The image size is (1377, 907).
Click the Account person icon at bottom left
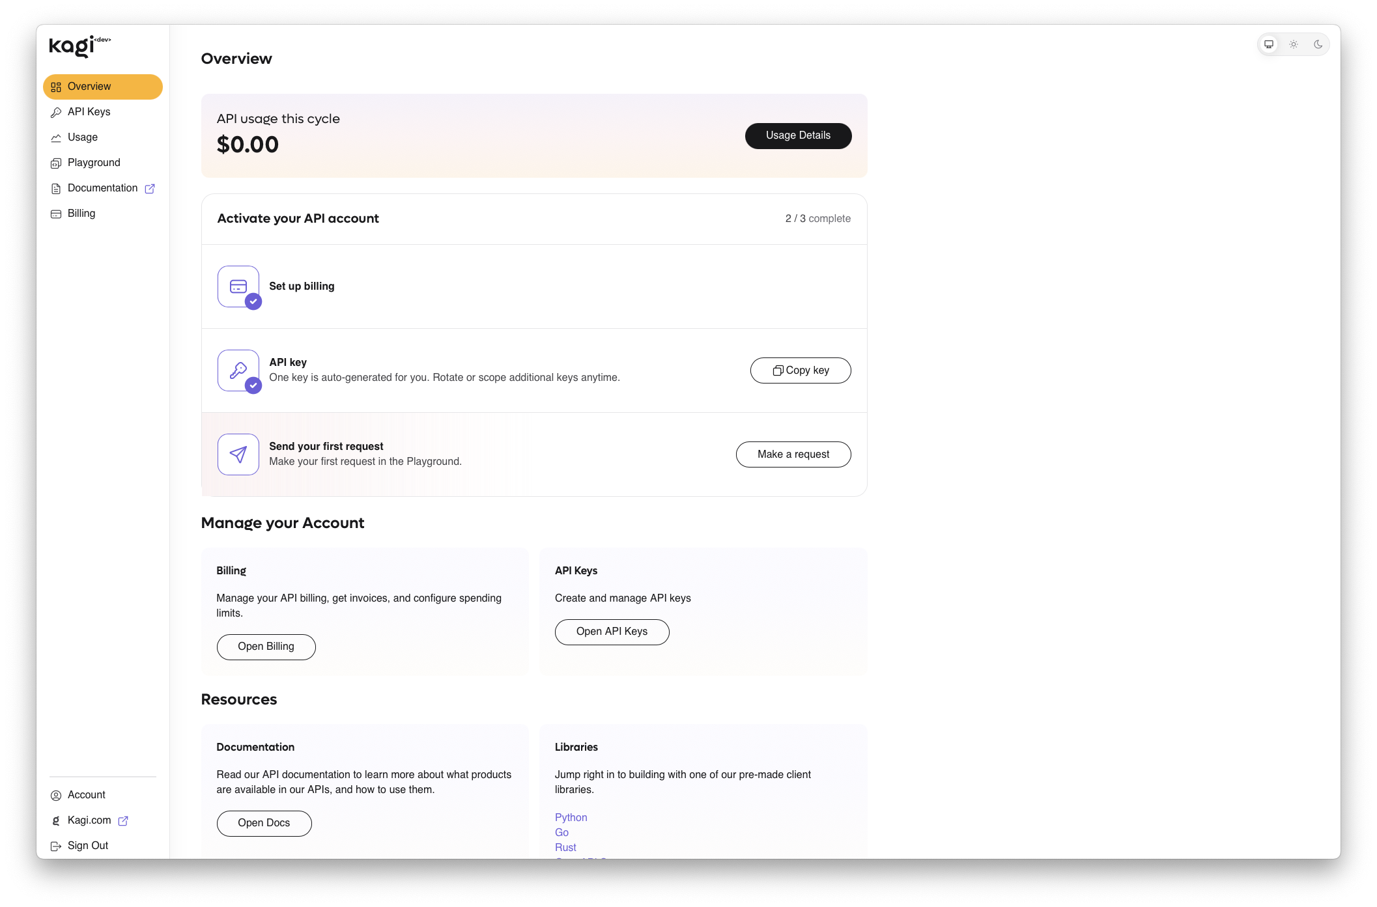point(56,794)
